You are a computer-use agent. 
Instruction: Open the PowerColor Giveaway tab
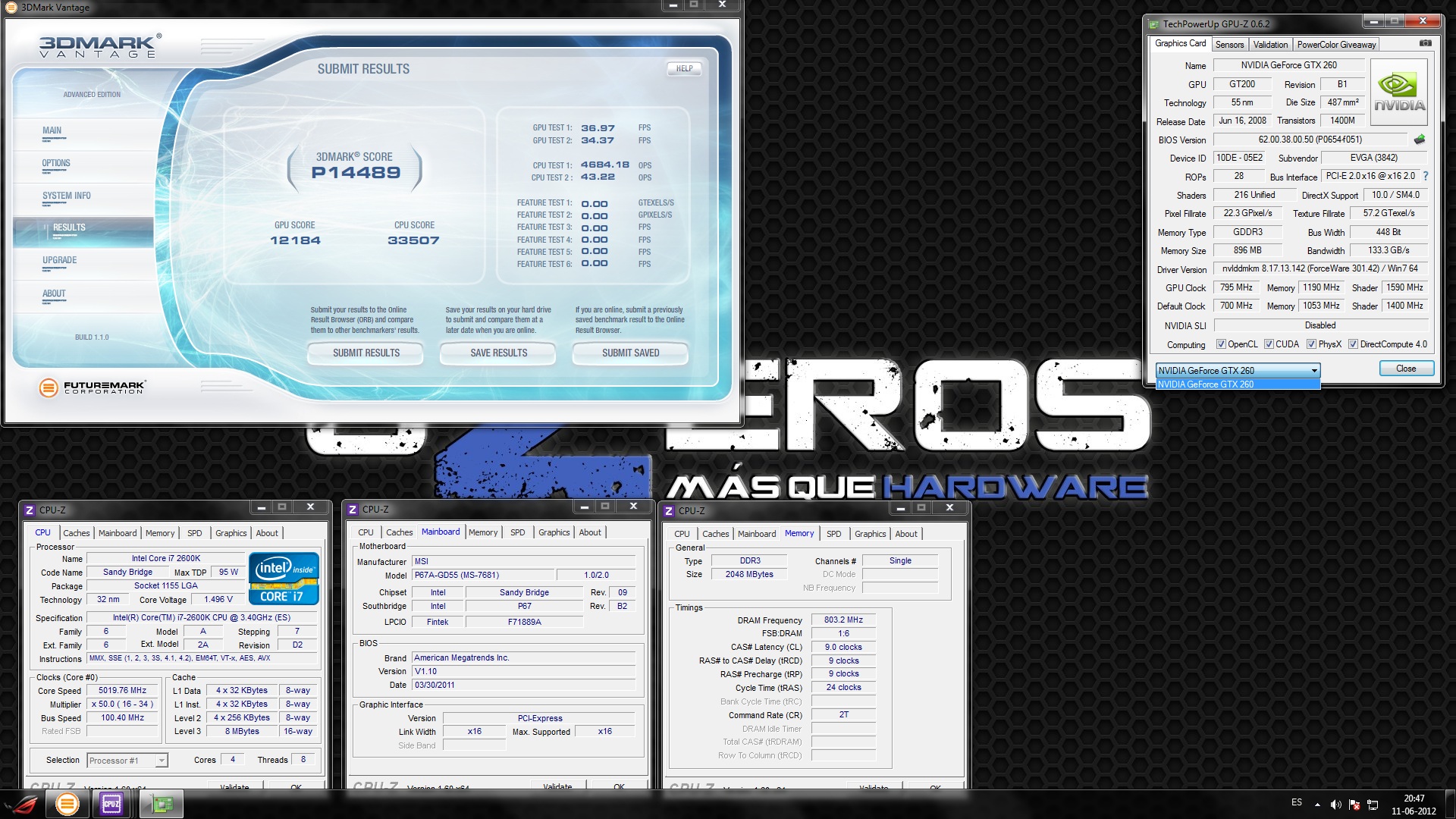pyautogui.click(x=1336, y=45)
